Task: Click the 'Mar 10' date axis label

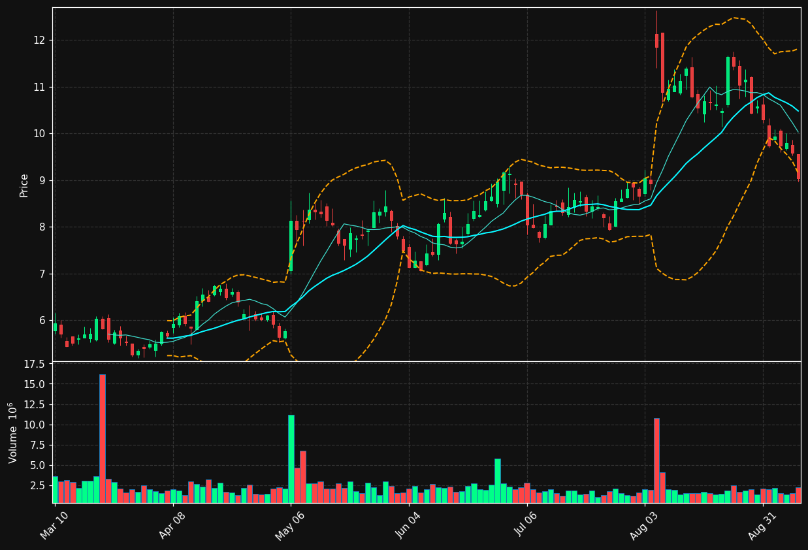Action: (x=56, y=525)
